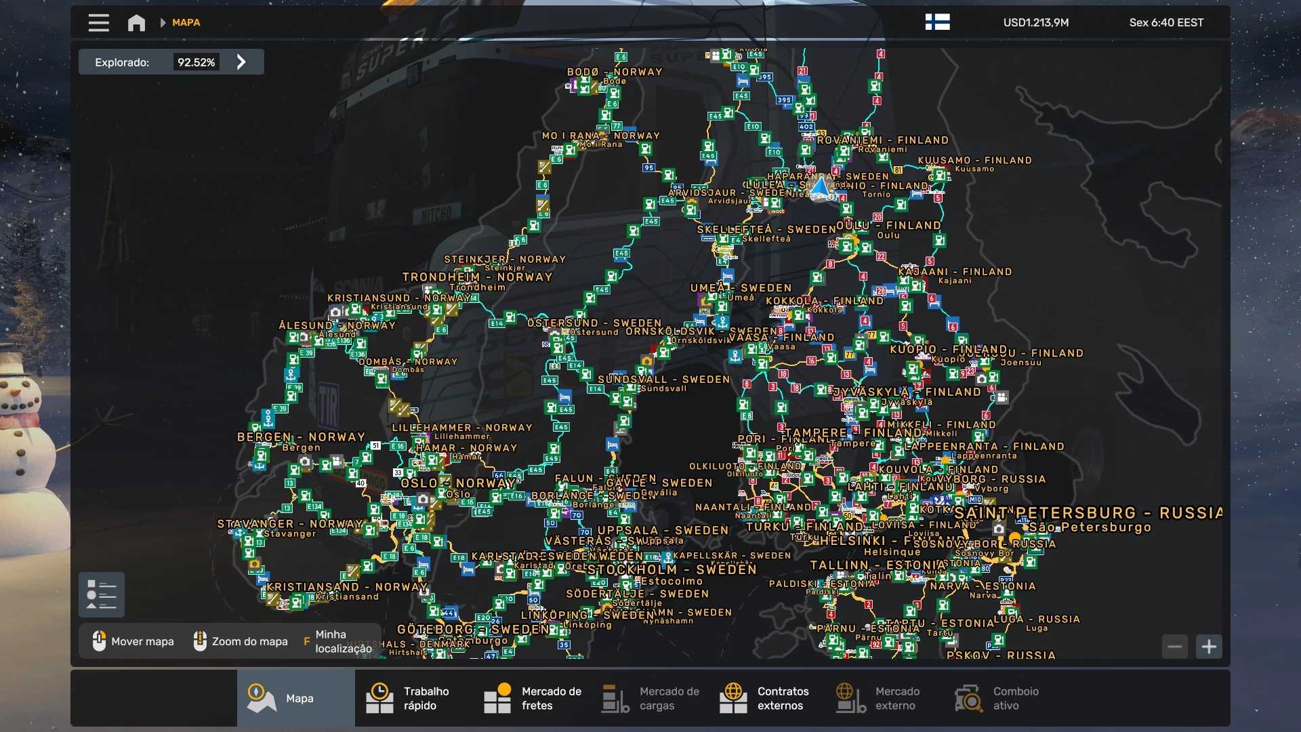Screen dimensions: 1301x732
Task: Zoom out with the minus button
Action: tap(1175, 647)
